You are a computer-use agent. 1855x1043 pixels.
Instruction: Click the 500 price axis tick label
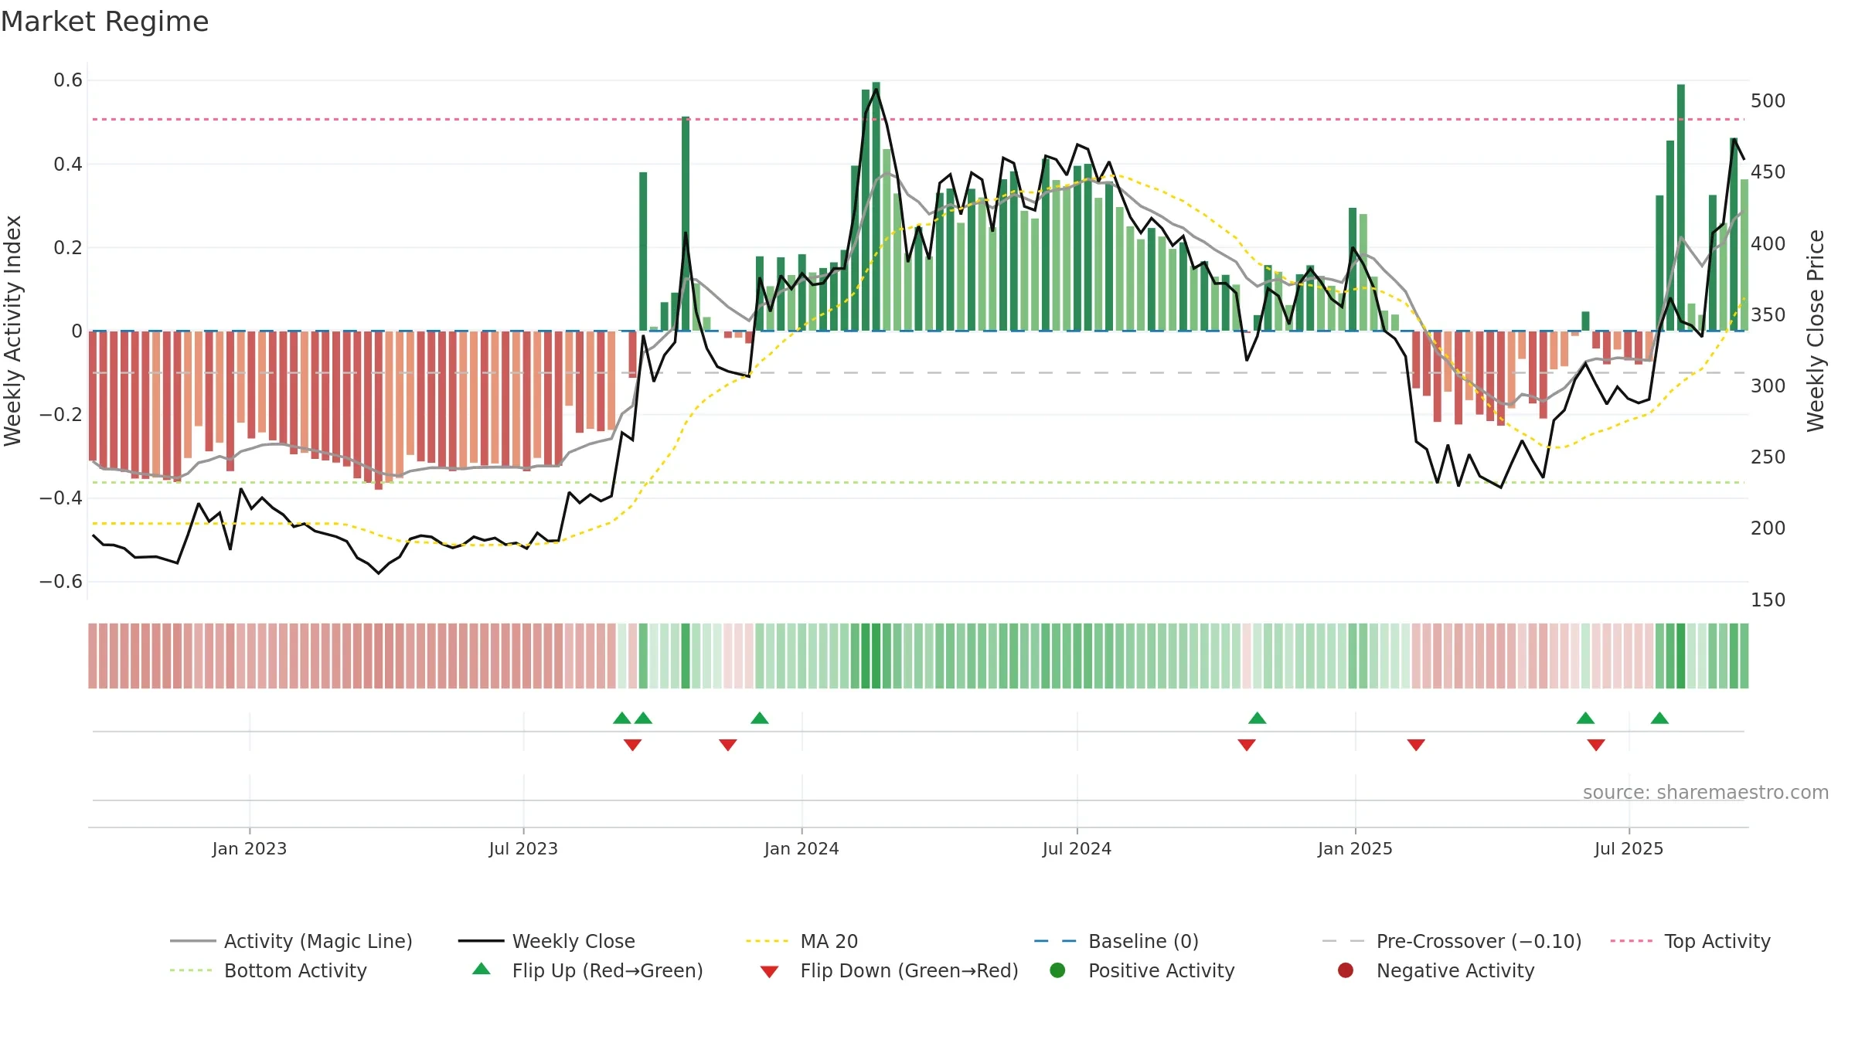tap(1768, 101)
